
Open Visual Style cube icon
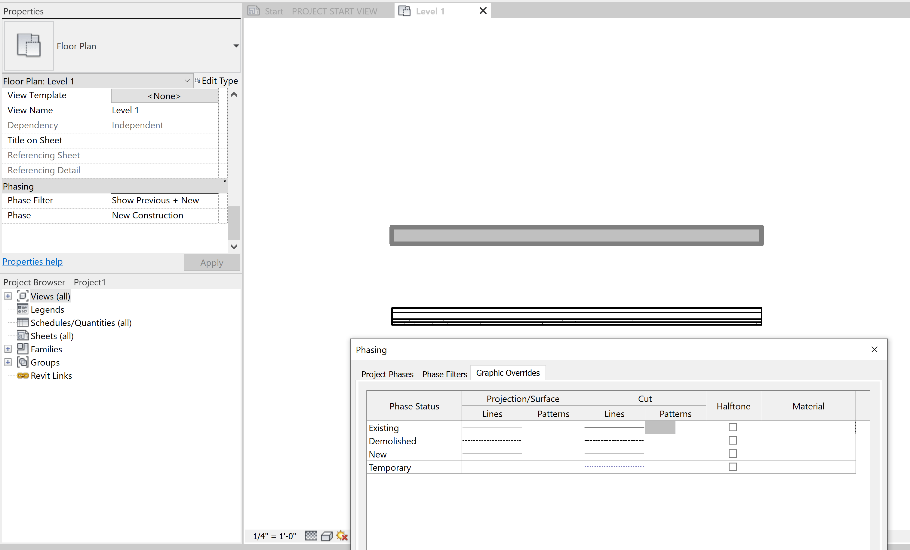click(x=327, y=536)
